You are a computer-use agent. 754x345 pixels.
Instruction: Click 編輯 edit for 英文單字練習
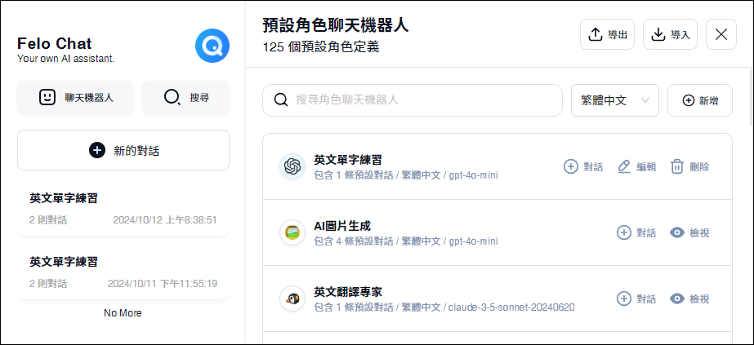pyautogui.click(x=636, y=166)
